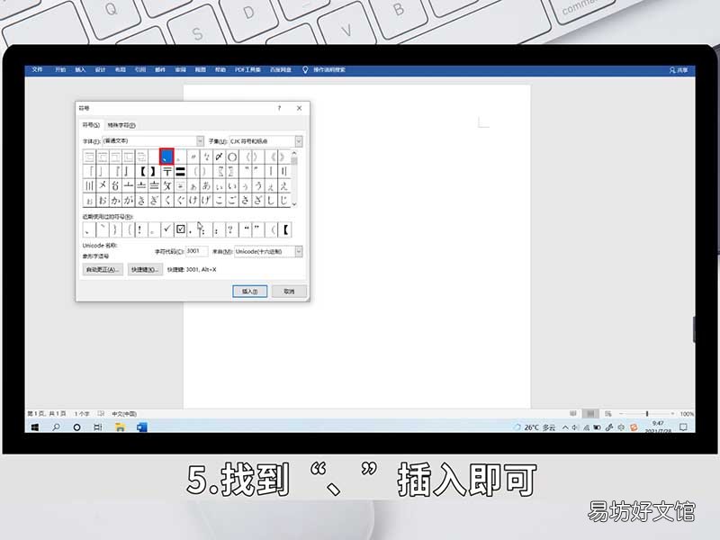Open File Explorer from the taskbar
This screenshot has width=720, height=540.
pyautogui.click(x=120, y=427)
